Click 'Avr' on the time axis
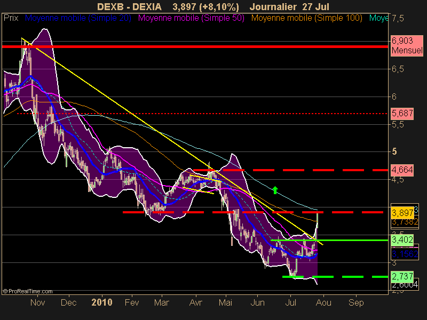The width and height of the screenshot is (427, 320). coord(195,302)
